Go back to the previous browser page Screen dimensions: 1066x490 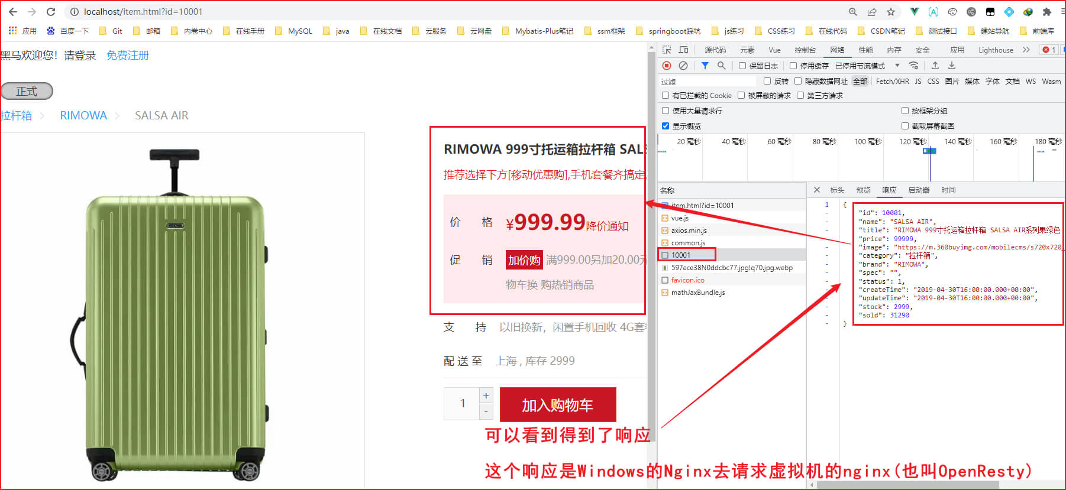(x=12, y=12)
